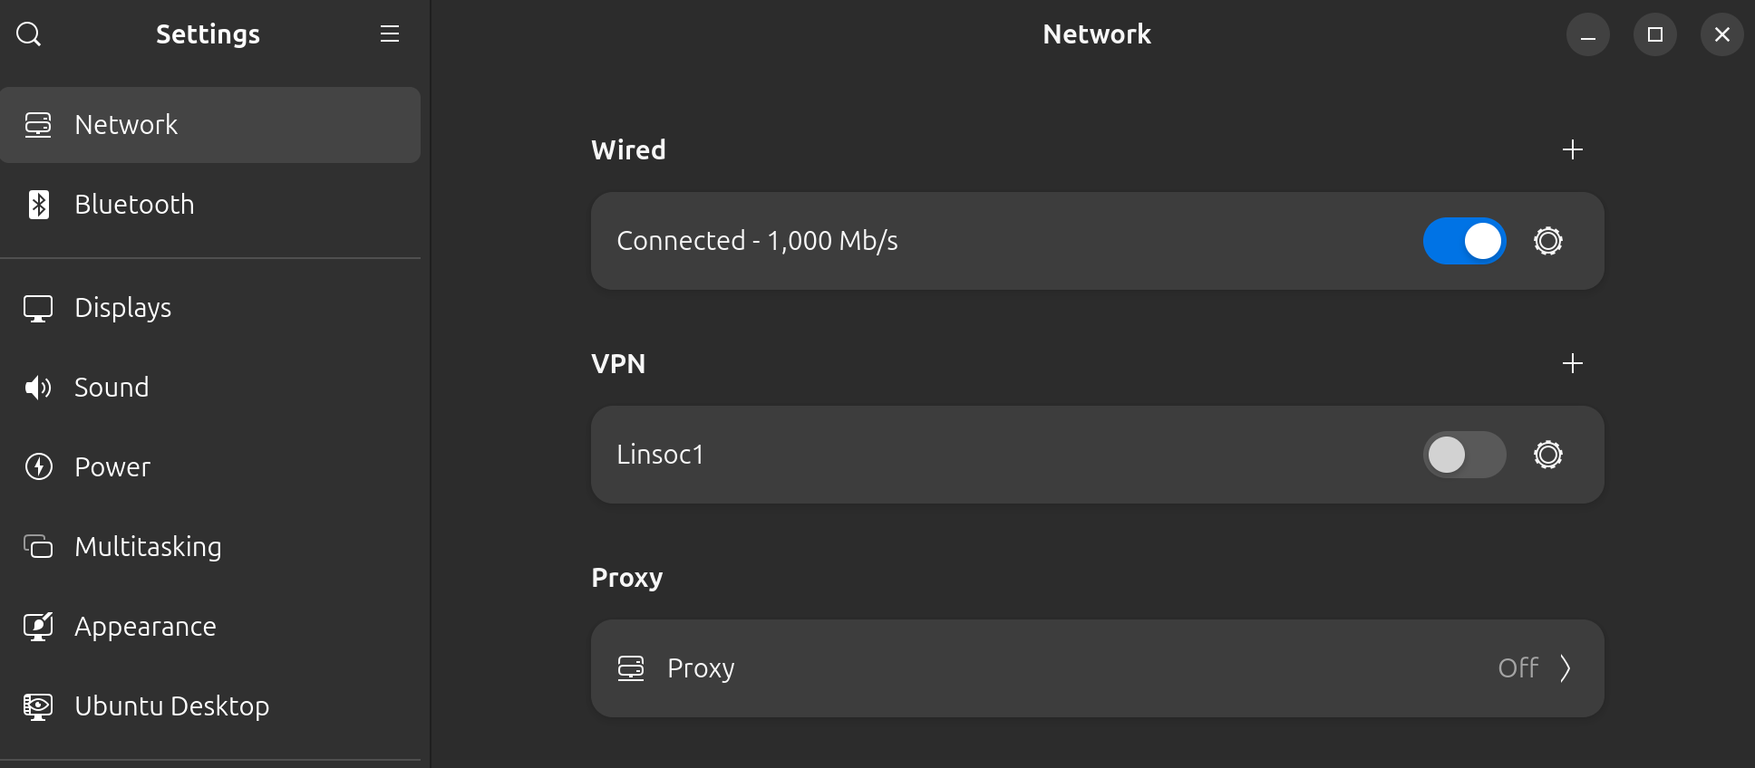Enable the Linsoc1 VPN toggle
Viewport: 1755px width, 768px height.
[x=1463, y=455]
